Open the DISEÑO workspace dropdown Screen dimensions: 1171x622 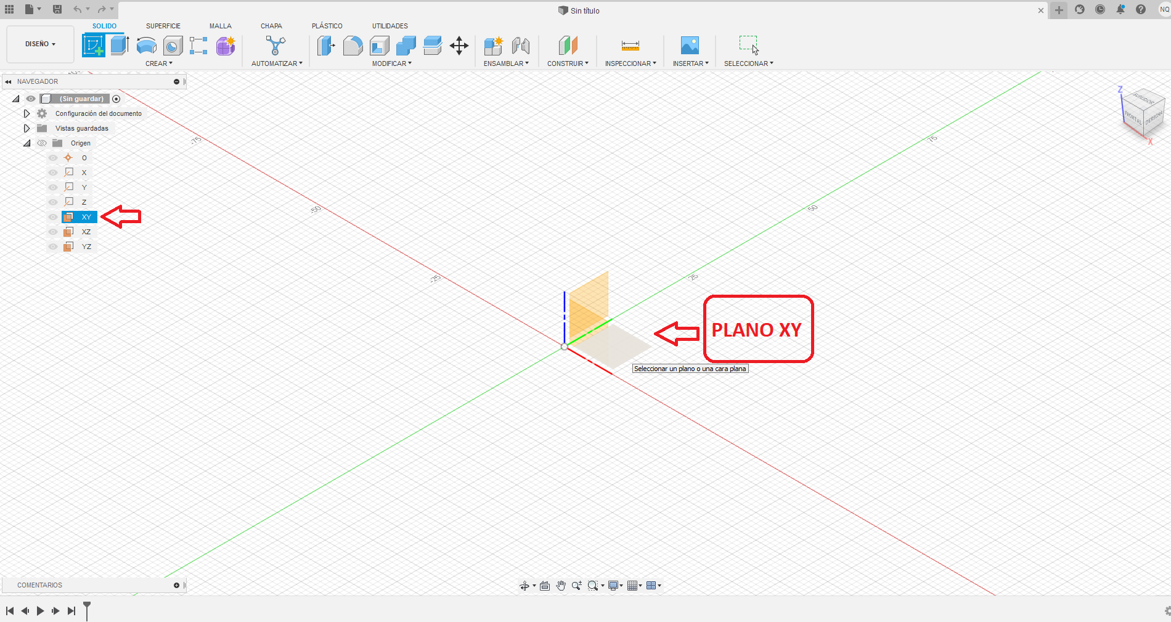coord(40,44)
